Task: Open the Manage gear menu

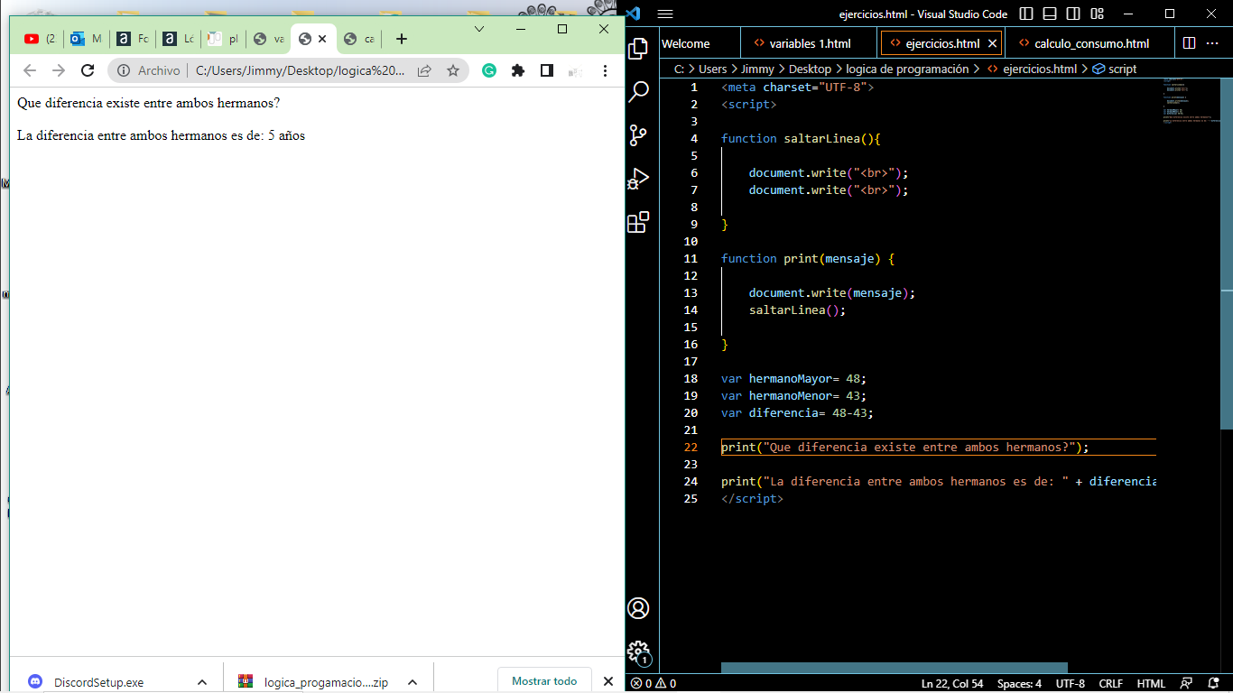Action: coord(638,651)
